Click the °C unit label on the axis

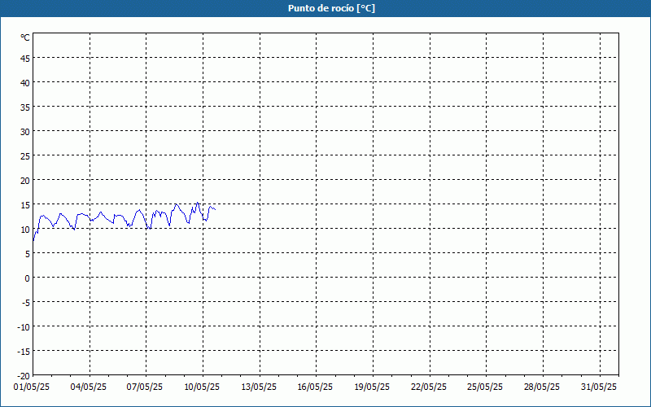click(25, 37)
